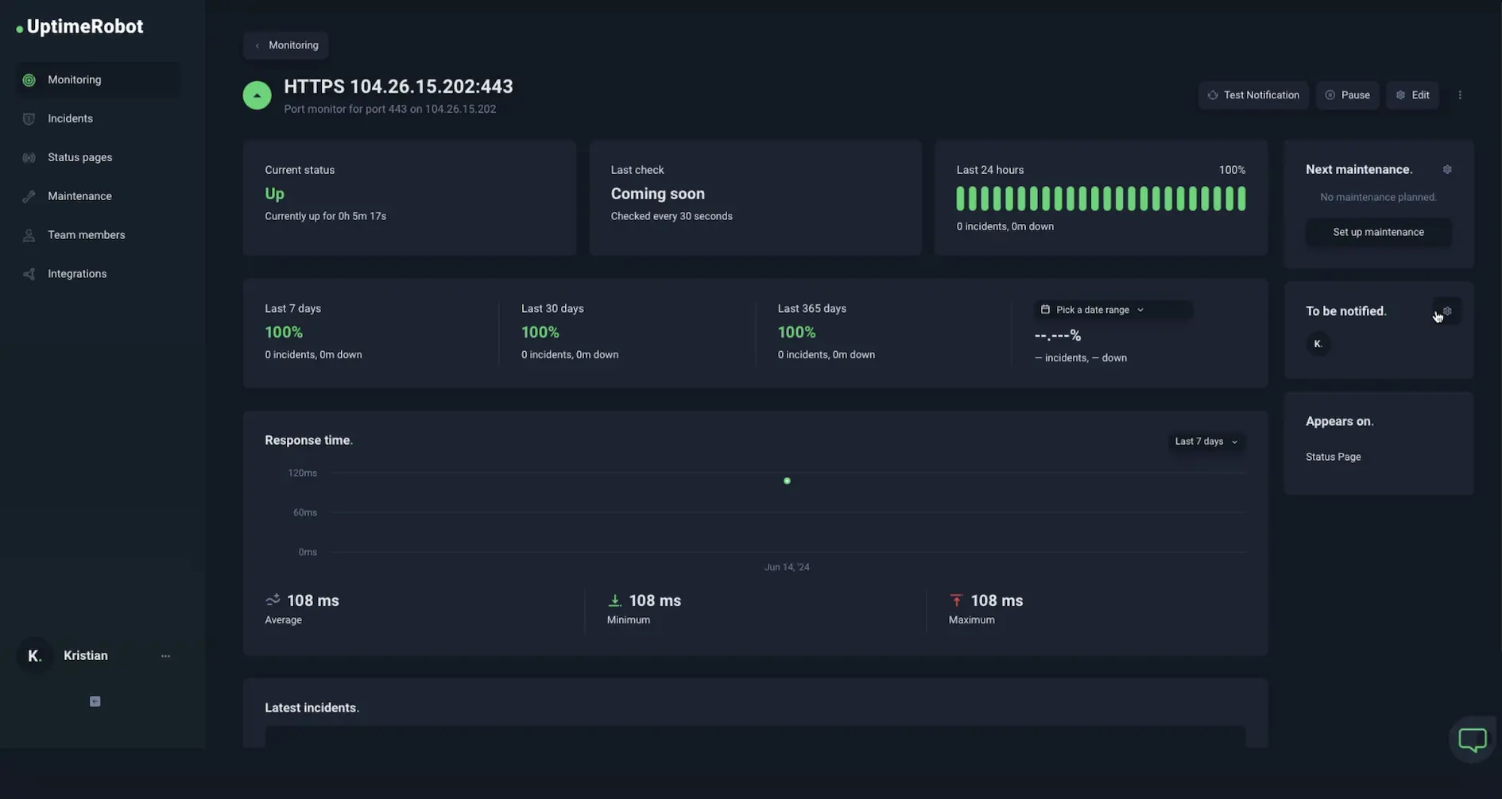
Task: Click the green up-status indicator circle
Action: (x=256, y=95)
